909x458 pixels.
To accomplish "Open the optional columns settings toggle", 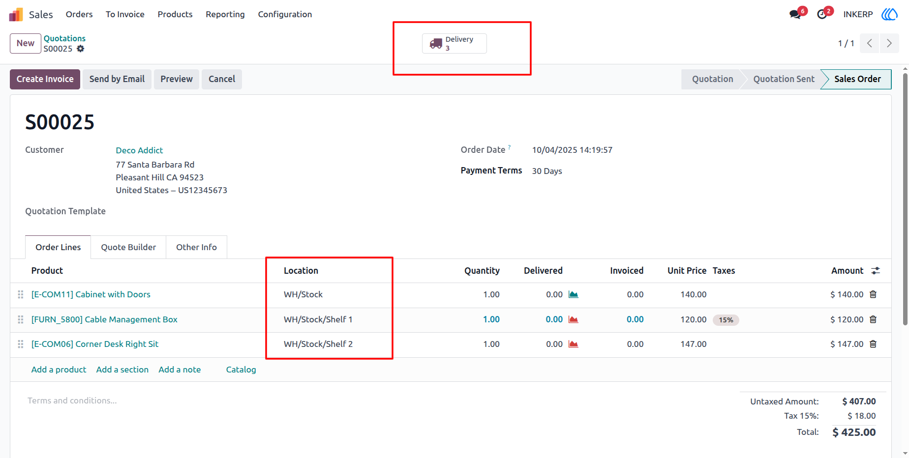I will click(x=876, y=271).
